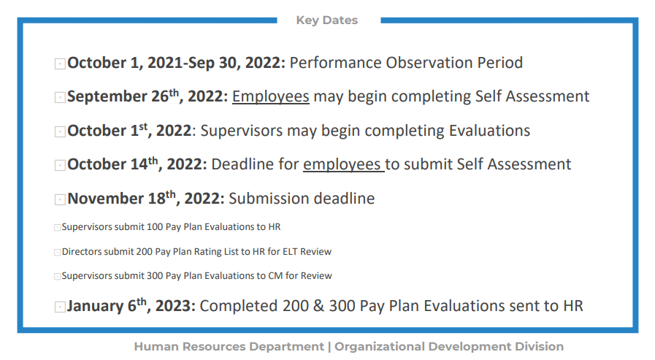Click Directors submit 200 Pay Plan Rating List line
Image resolution: width=655 pixels, height=360 pixels.
tap(196, 252)
